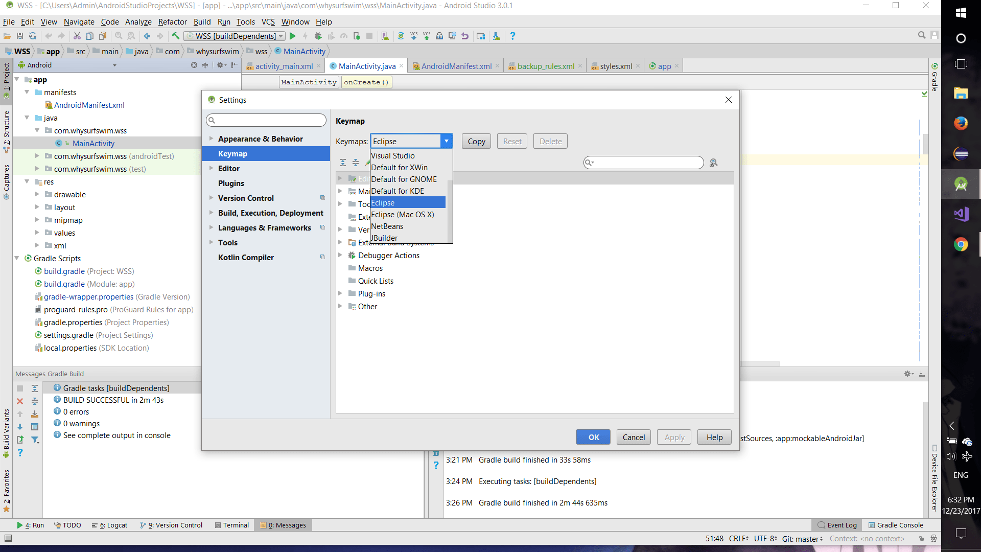
Task: Open the filter icon in Messages panel
Action: pyautogui.click(x=35, y=440)
